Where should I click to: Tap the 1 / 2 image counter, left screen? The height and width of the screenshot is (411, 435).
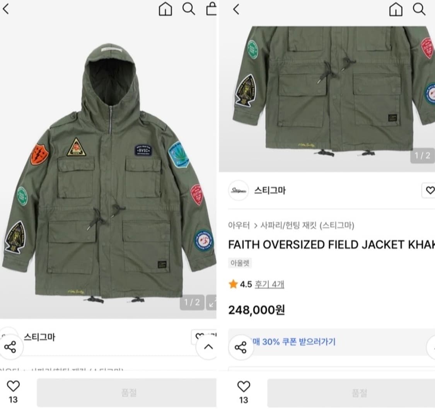click(x=192, y=303)
